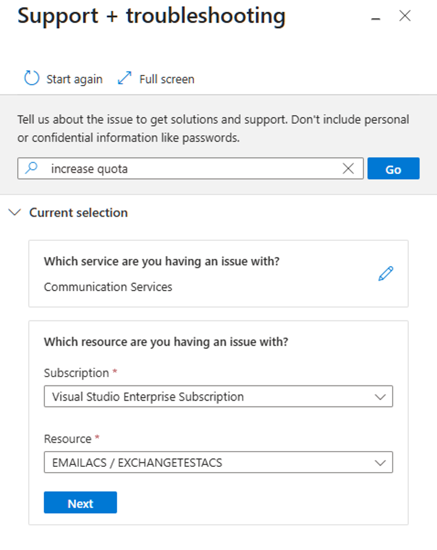Click the Start again label
Screen dimensions: 437x550
74,79
